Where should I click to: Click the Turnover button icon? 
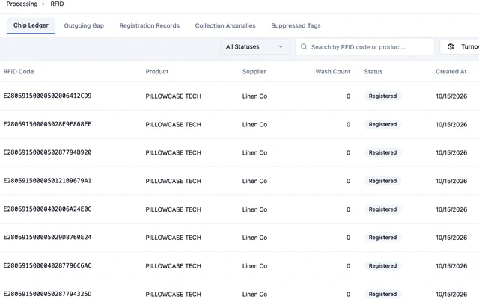click(451, 46)
